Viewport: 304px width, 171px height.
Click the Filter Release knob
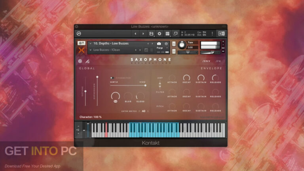pyautogui.click(x=215, y=92)
